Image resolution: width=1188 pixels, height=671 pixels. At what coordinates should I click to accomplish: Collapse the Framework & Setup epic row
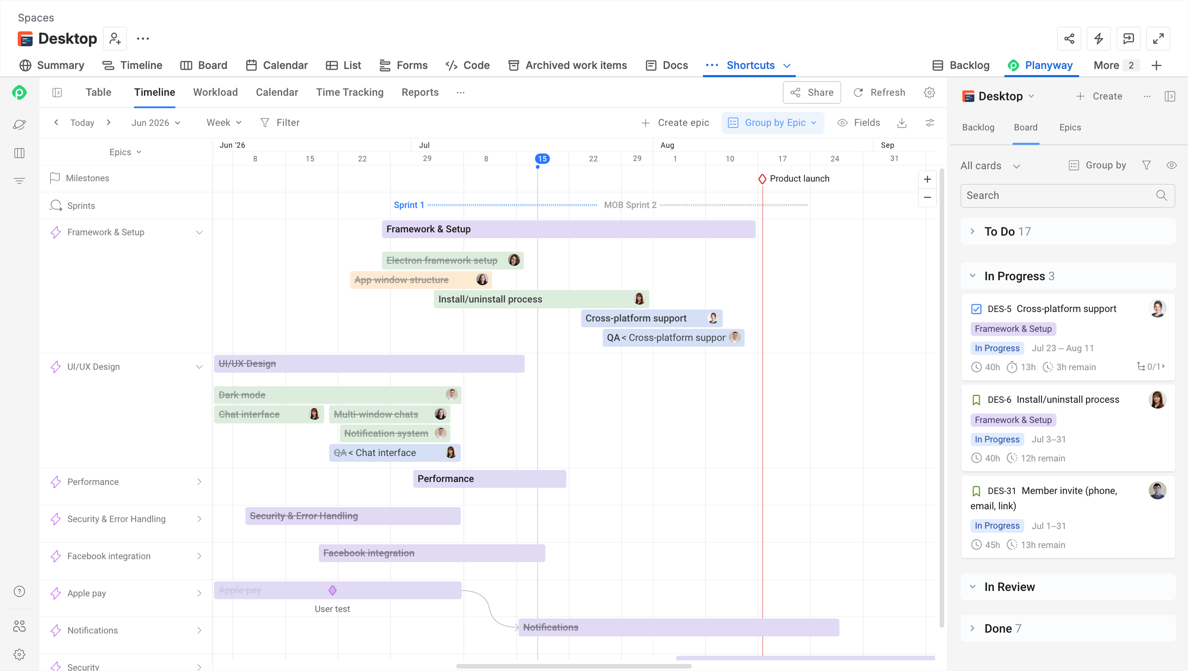(x=199, y=232)
